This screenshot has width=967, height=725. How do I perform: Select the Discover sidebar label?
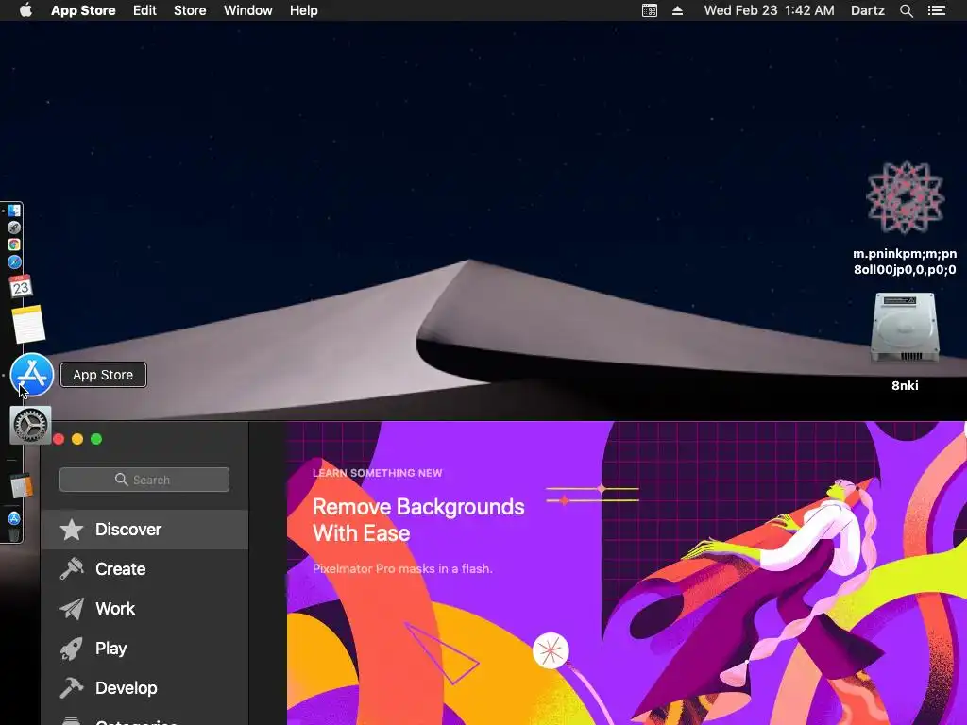click(128, 530)
